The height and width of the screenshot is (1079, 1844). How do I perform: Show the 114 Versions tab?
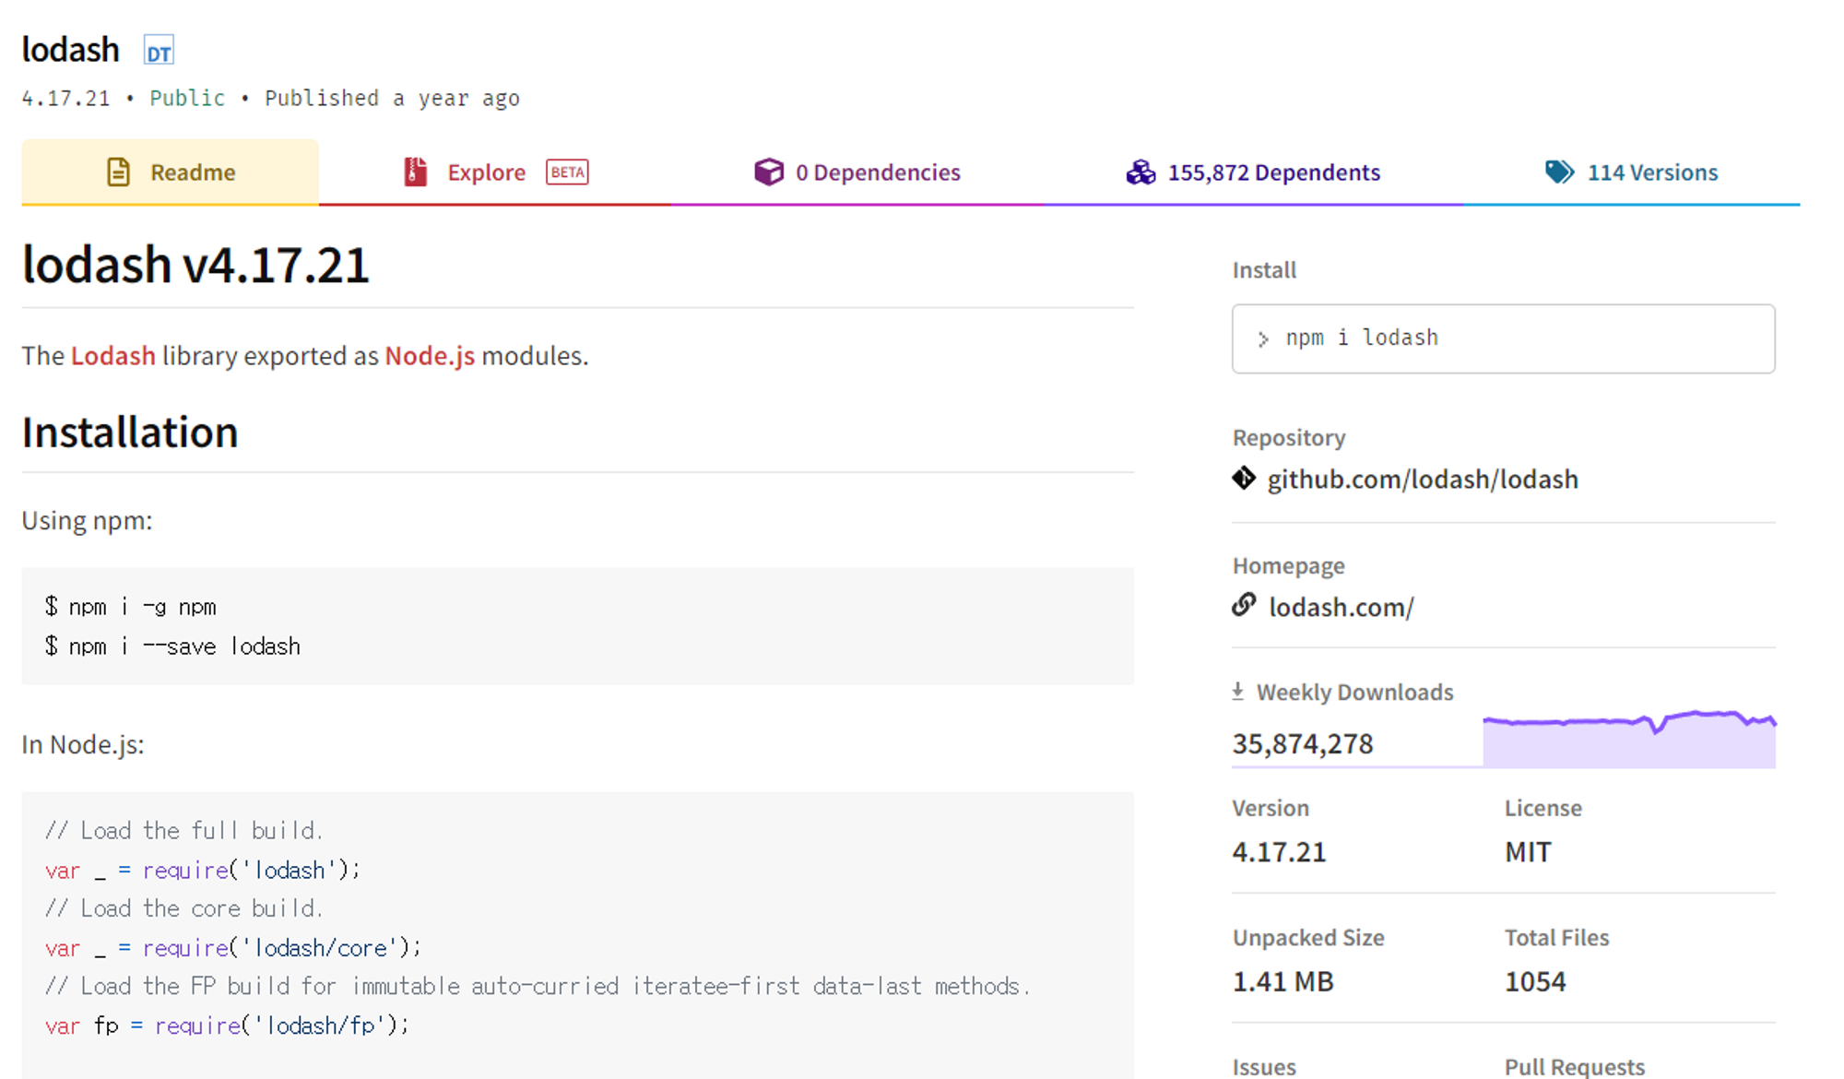pyautogui.click(x=1651, y=172)
